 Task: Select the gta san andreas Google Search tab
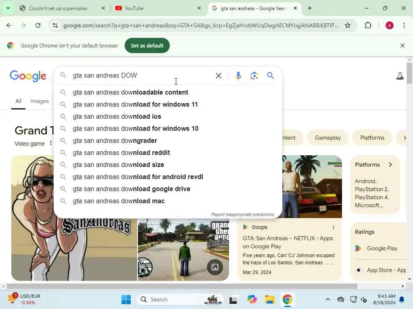tap(254, 8)
